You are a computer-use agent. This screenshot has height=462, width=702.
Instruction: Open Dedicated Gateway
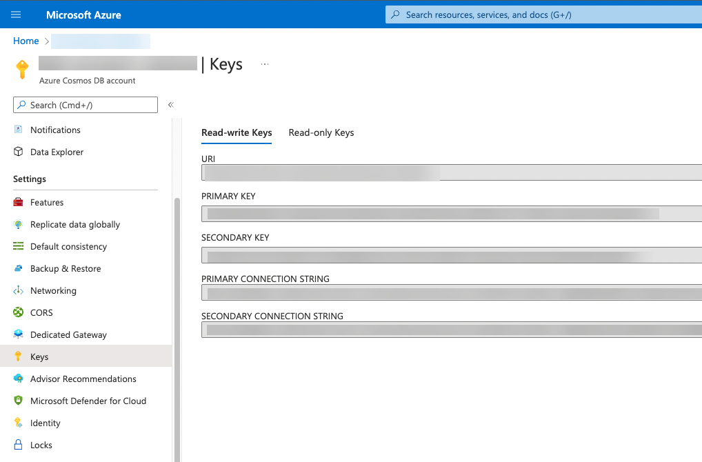68,335
